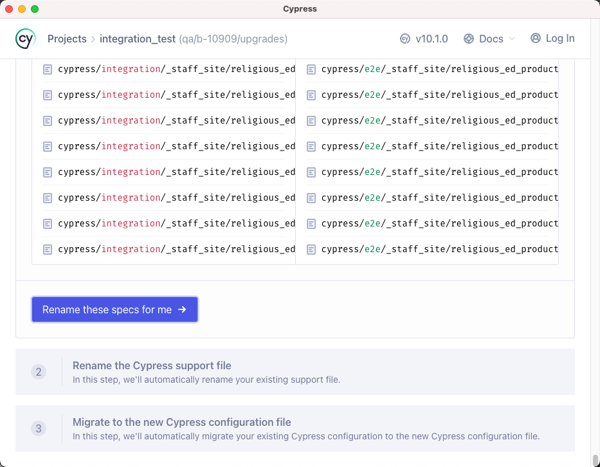Click the Rename these specs for me button

click(x=114, y=309)
